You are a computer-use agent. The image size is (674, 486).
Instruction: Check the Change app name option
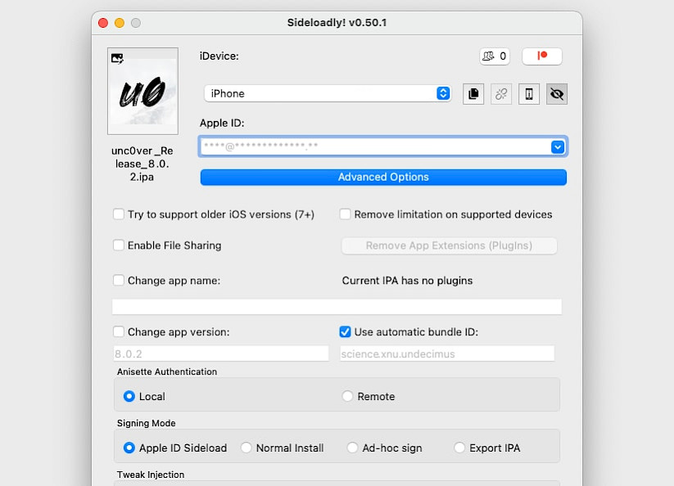[119, 281]
